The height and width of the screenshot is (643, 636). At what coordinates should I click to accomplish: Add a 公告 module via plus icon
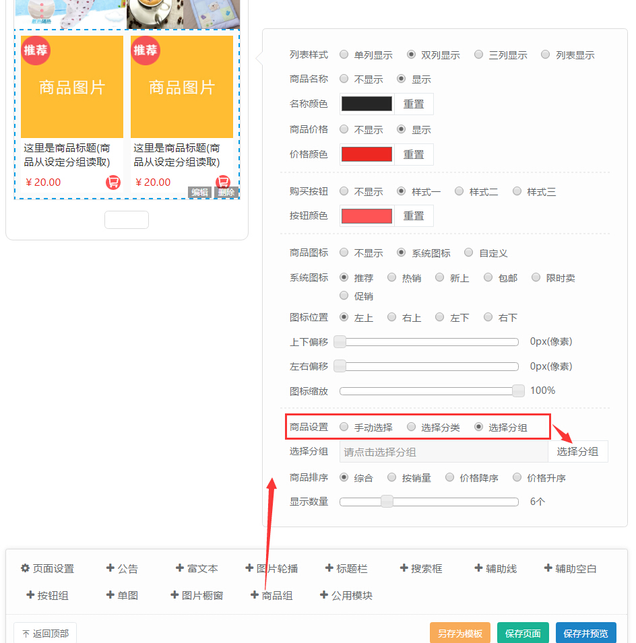(110, 568)
